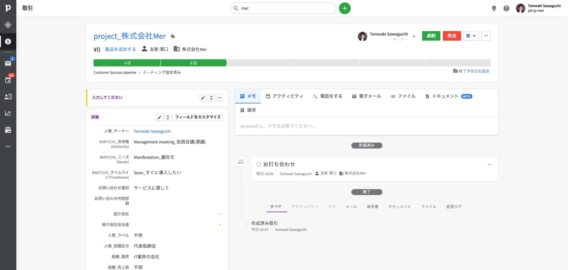Collapse the 詳細 section with the expander arrows
The width and height of the screenshot is (568, 270).
click(x=168, y=117)
